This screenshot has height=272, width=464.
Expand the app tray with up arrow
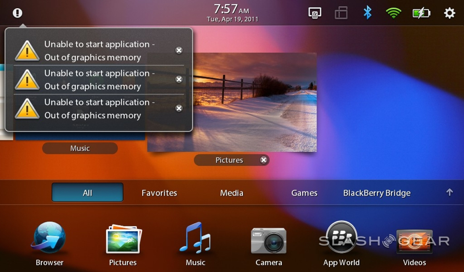point(449,193)
